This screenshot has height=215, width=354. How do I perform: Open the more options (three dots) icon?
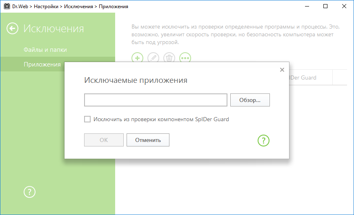coord(185,58)
